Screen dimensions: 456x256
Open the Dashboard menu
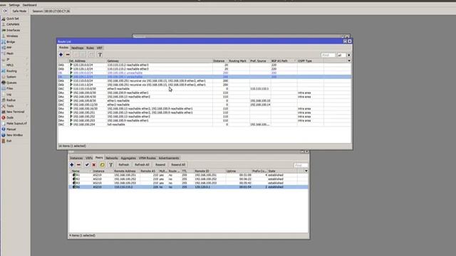[x=30, y=5]
